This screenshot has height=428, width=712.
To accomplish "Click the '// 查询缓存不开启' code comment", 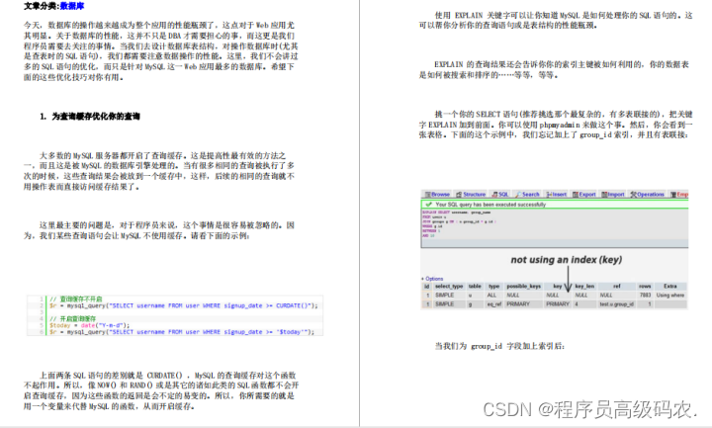I will tap(76, 300).
